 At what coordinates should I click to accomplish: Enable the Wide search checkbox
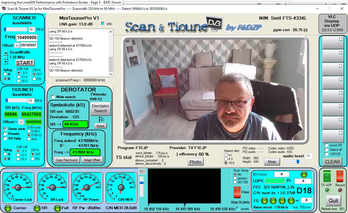tap(53, 97)
